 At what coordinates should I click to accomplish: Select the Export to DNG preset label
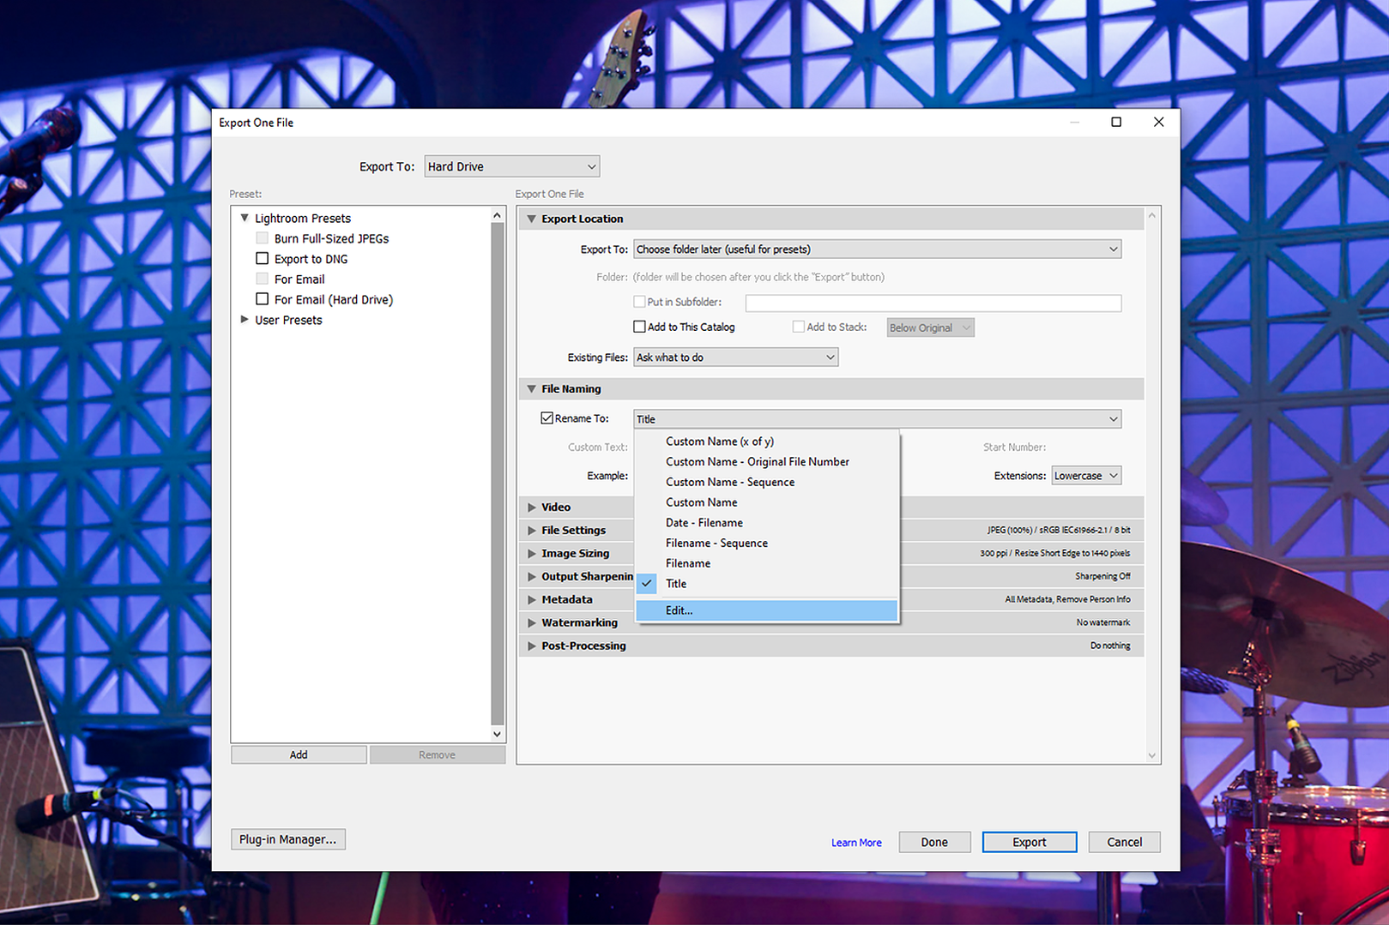[x=311, y=259]
